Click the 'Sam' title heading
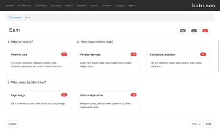 (14, 30)
